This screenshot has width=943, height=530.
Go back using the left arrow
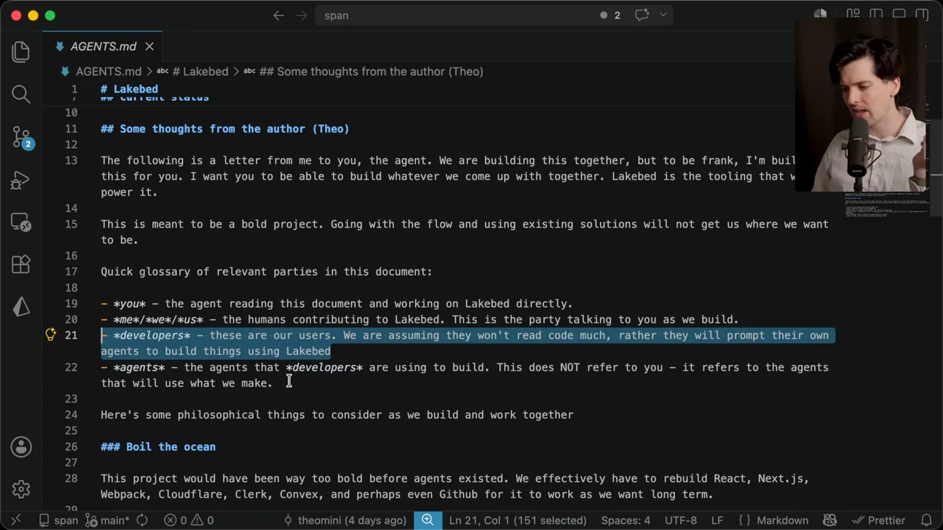coord(279,15)
